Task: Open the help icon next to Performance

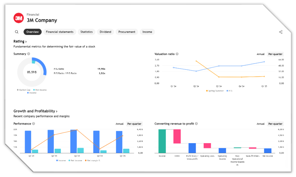Action: [33, 124]
